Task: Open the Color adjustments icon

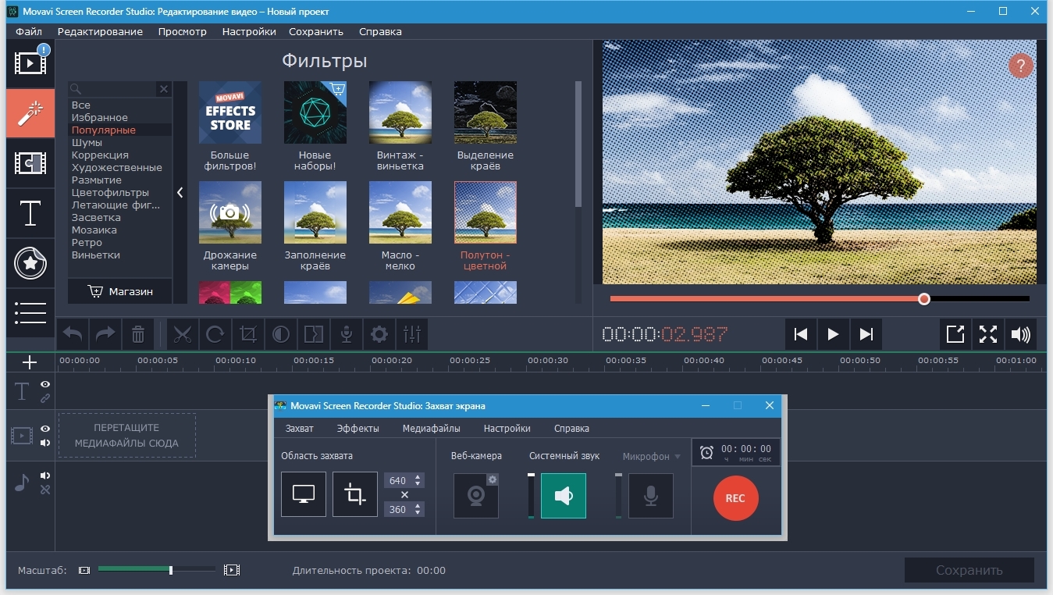Action: point(281,335)
